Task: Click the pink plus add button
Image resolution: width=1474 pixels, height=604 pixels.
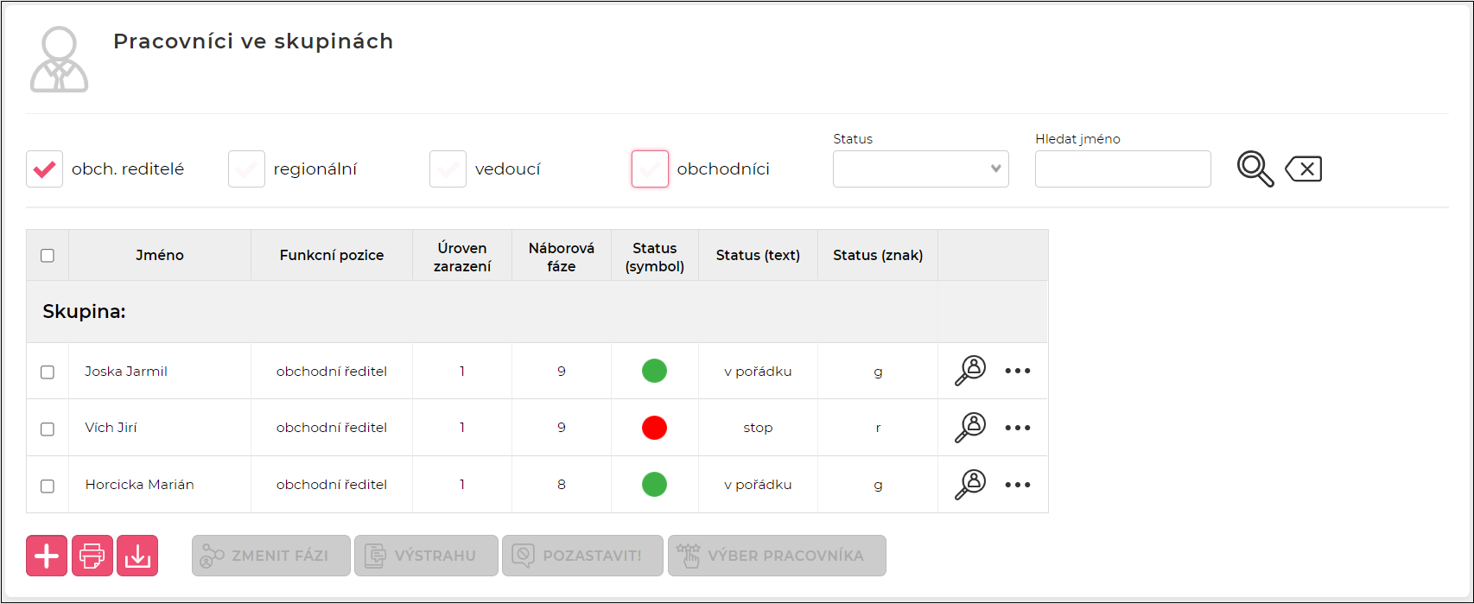Action: tap(47, 556)
